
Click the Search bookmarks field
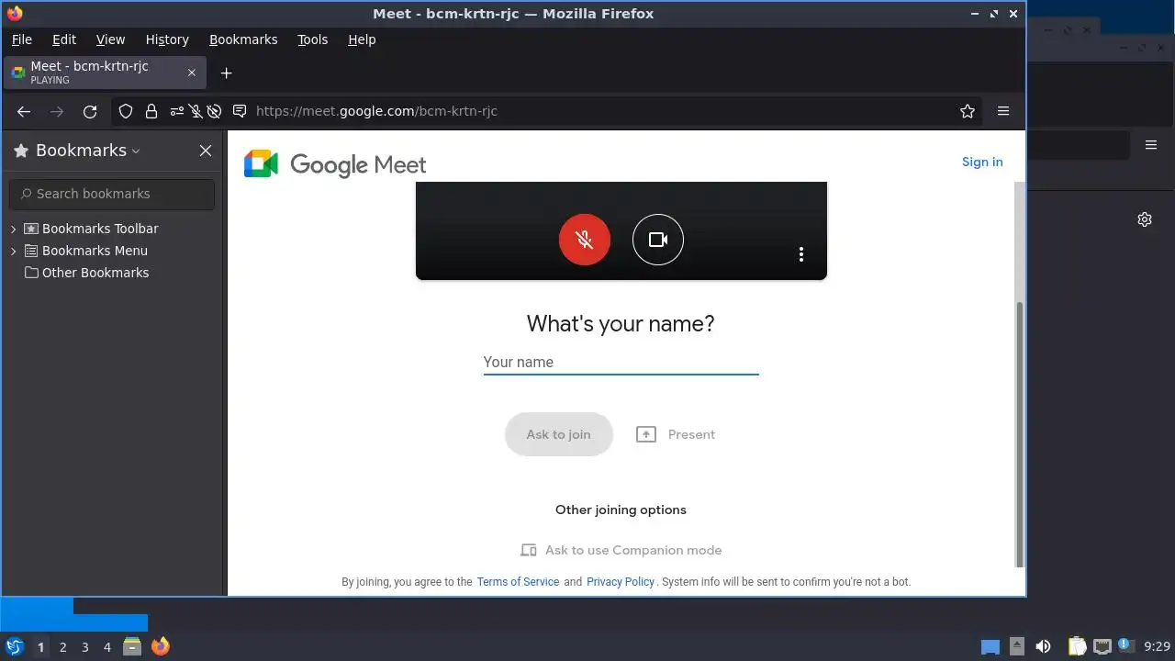(112, 194)
